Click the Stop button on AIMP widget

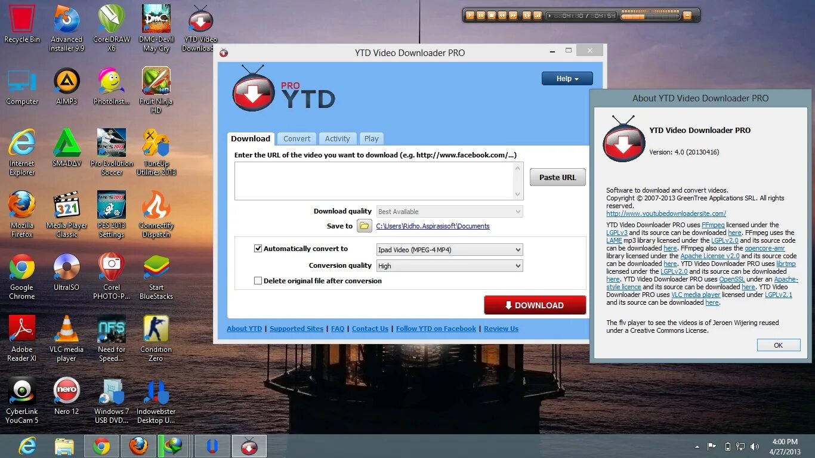tap(492, 16)
